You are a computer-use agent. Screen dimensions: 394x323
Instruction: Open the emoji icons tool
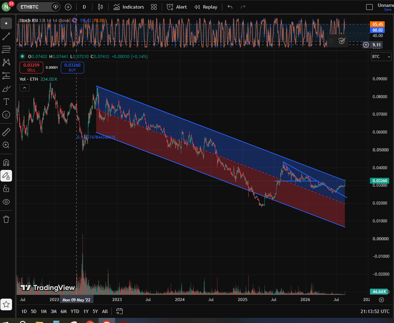point(6,115)
